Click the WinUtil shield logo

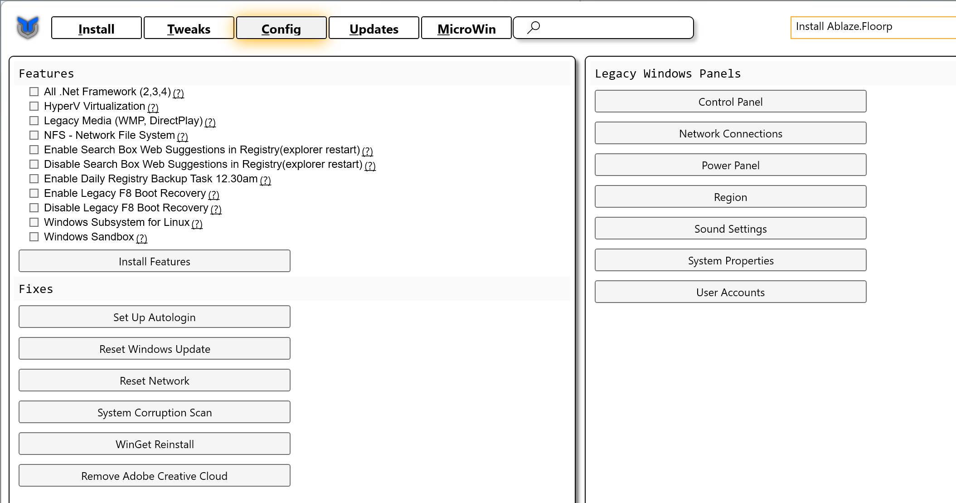click(x=28, y=27)
